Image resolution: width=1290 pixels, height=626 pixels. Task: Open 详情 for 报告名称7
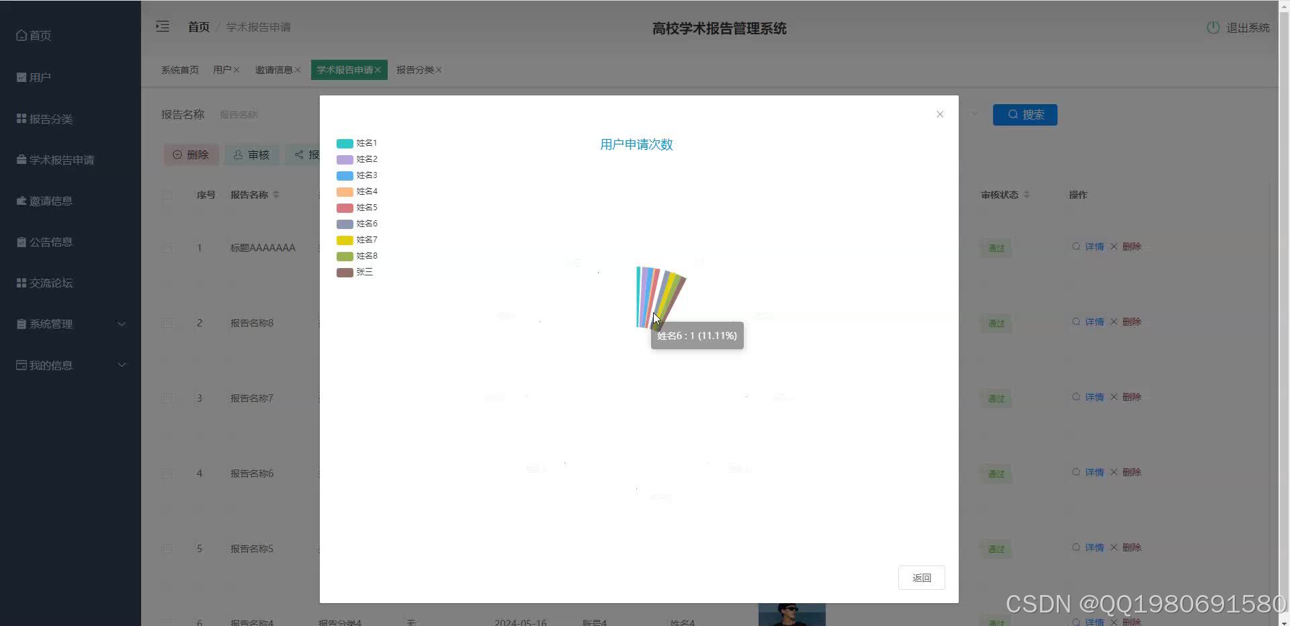(x=1093, y=397)
